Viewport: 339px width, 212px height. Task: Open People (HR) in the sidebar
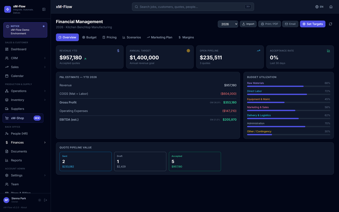coord(25,134)
